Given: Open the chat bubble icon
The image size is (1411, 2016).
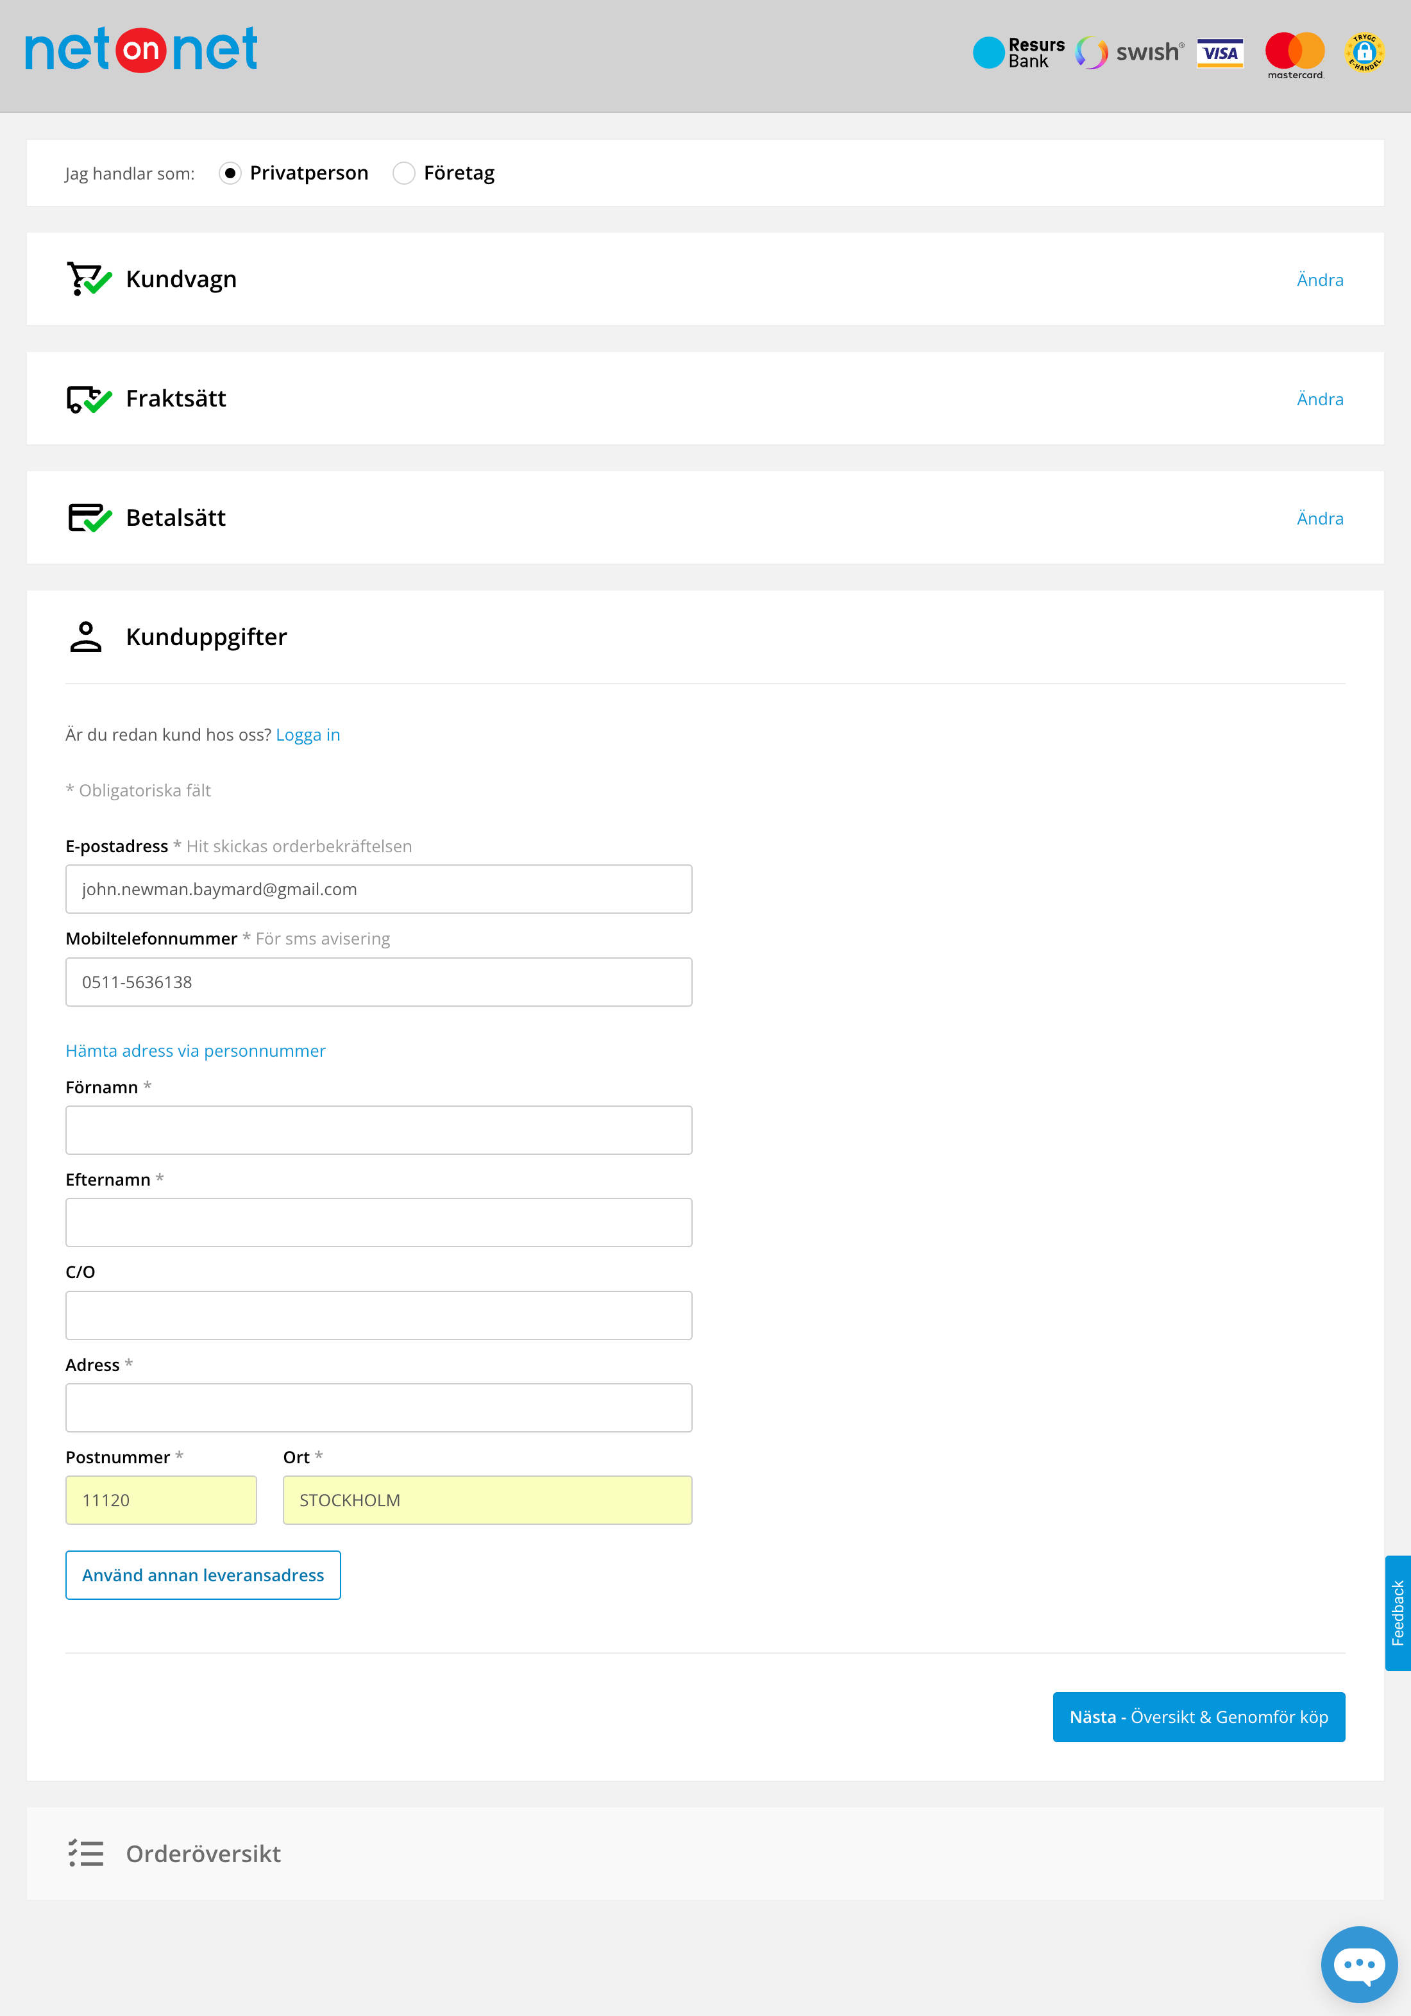Looking at the screenshot, I should coord(1358,1963).
